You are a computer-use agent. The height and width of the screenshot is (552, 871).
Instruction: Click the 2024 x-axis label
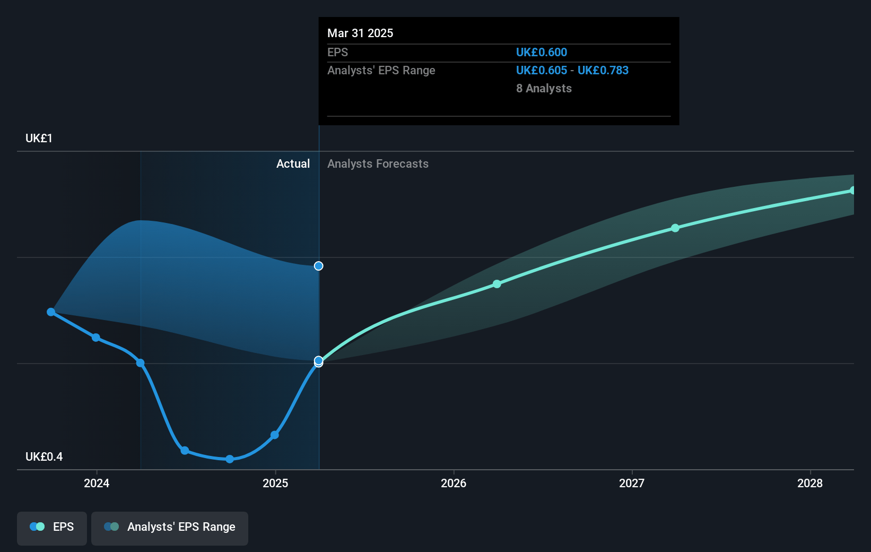coord(97,483)
